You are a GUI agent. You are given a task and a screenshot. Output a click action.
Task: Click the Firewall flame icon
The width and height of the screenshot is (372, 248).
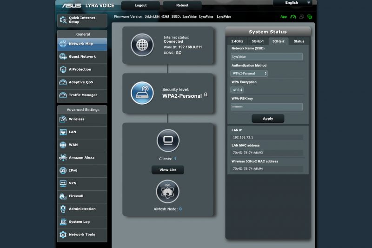coord(63,196)
